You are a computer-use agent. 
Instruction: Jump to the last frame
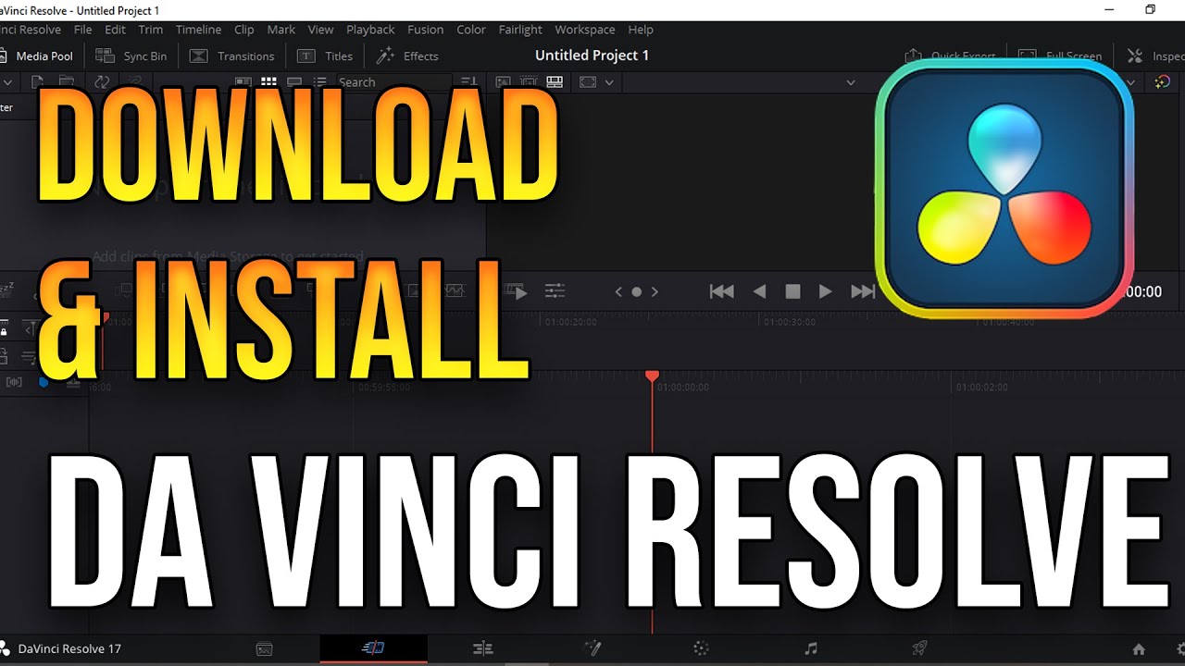pos(863,291)
